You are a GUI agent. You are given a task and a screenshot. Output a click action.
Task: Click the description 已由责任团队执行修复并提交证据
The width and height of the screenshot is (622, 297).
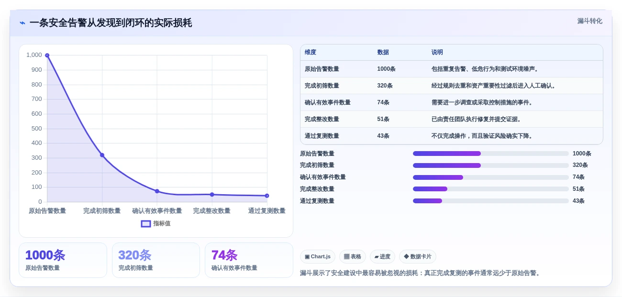477,119
